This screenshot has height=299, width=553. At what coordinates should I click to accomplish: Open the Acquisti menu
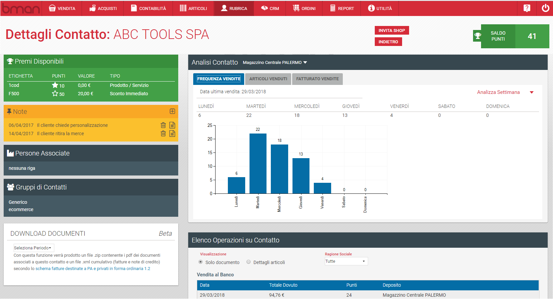click(x=103, y=8)
